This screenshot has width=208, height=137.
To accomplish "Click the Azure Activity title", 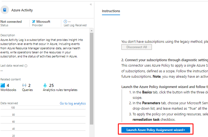I will [x=22, y=10].
